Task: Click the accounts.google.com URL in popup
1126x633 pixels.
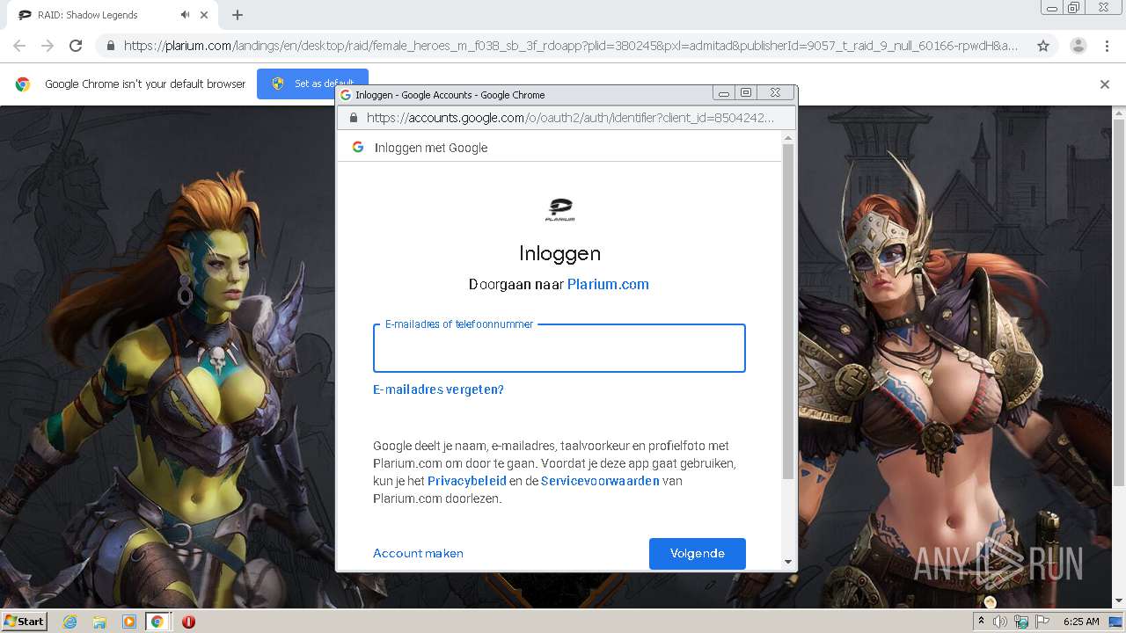Action: pyautogui.click(x=570, y=117)
